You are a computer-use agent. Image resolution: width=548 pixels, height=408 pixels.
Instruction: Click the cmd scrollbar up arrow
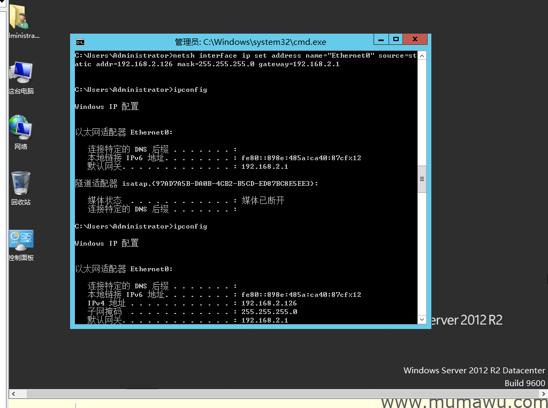[422, 56]
